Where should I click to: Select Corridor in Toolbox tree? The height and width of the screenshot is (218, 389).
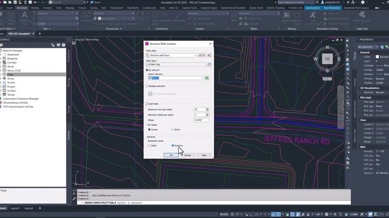(12, 62)
